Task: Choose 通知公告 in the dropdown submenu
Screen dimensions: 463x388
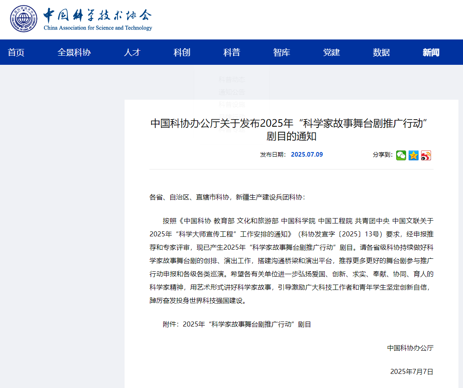Action: point(232,92)
